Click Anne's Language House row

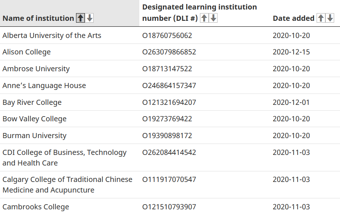(44, 85)
